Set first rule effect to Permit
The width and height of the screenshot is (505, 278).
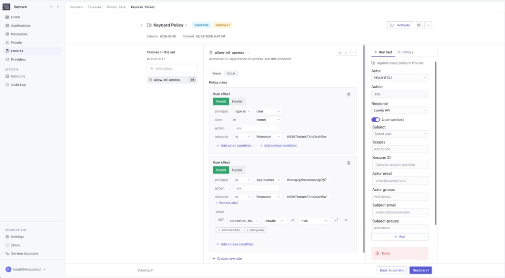pyautogui.click(x=221, y=102)
